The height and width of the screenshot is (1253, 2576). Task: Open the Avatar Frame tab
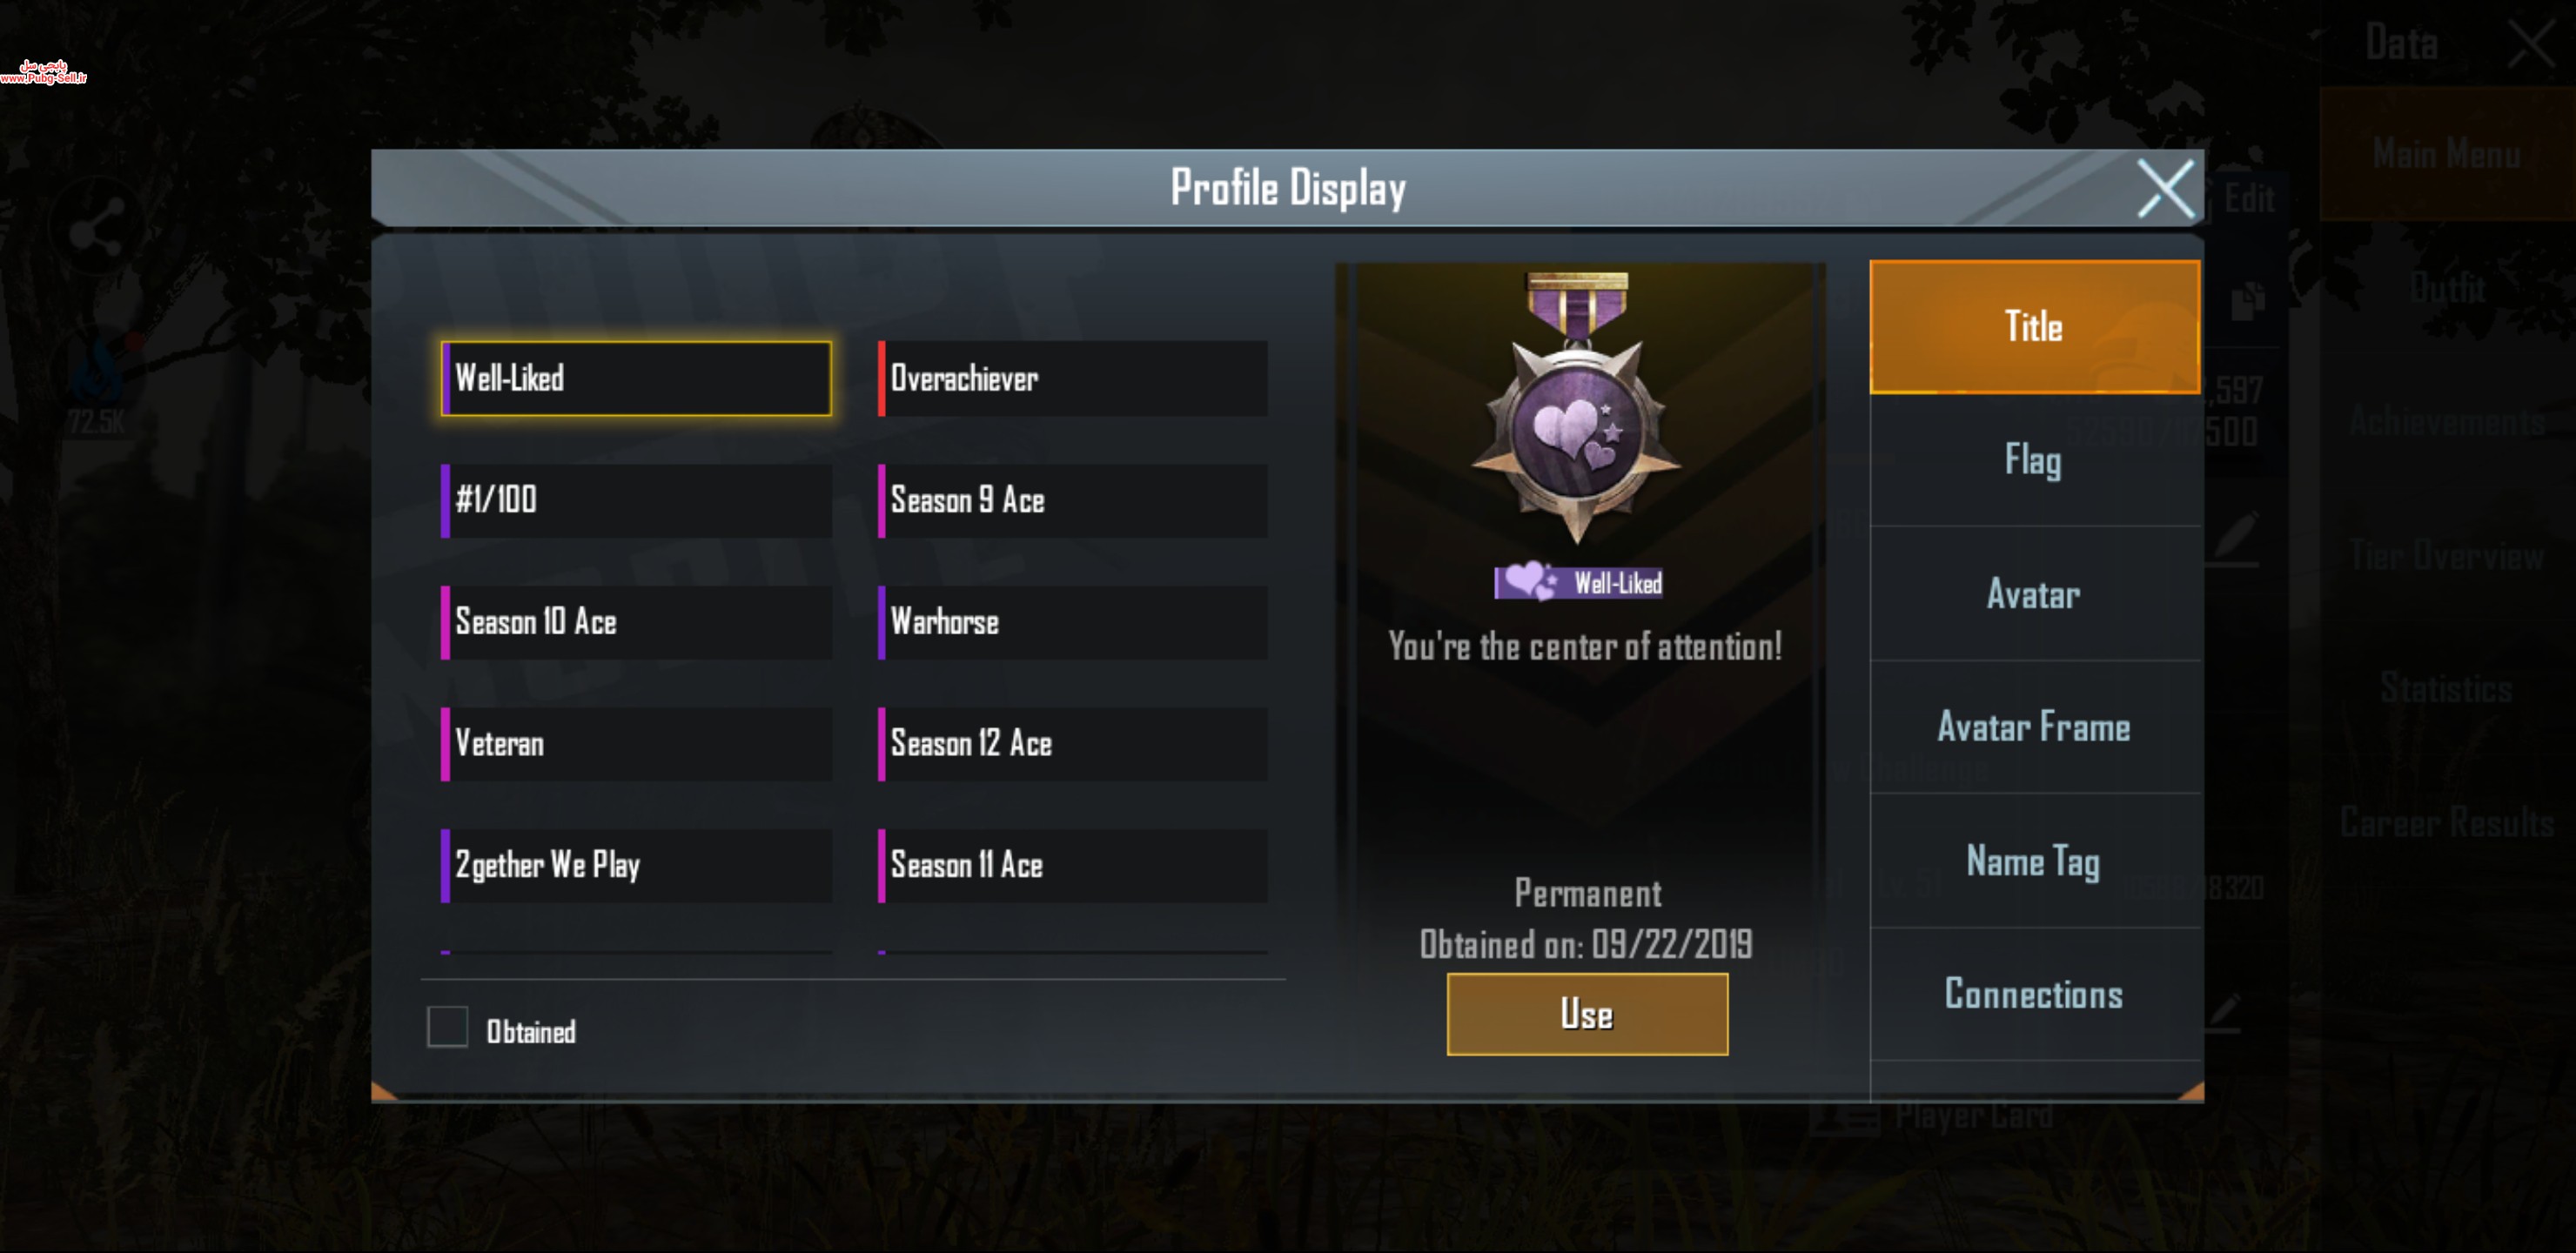(x=2035, y=727)
